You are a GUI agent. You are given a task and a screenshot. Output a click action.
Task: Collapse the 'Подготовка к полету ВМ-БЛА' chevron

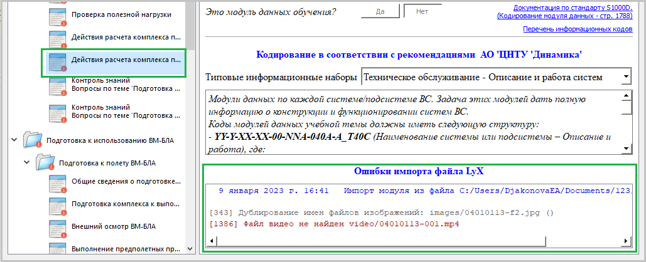27,163
